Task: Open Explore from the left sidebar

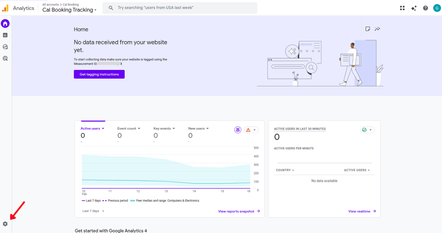Action: (x=5, y=47)
